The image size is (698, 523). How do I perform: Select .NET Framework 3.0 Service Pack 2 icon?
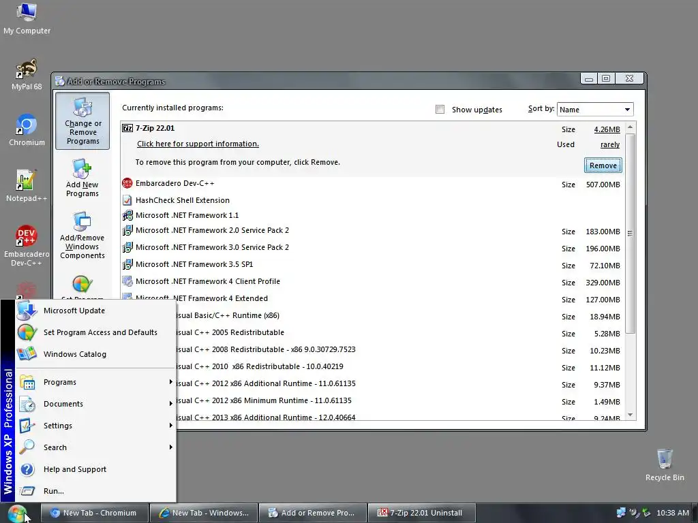coord(127,247)
